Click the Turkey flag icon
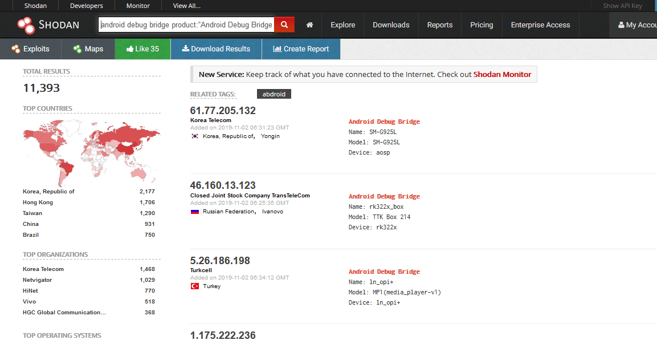The width and height of the screenshot is (657, 340). click(x=194, y=286)
